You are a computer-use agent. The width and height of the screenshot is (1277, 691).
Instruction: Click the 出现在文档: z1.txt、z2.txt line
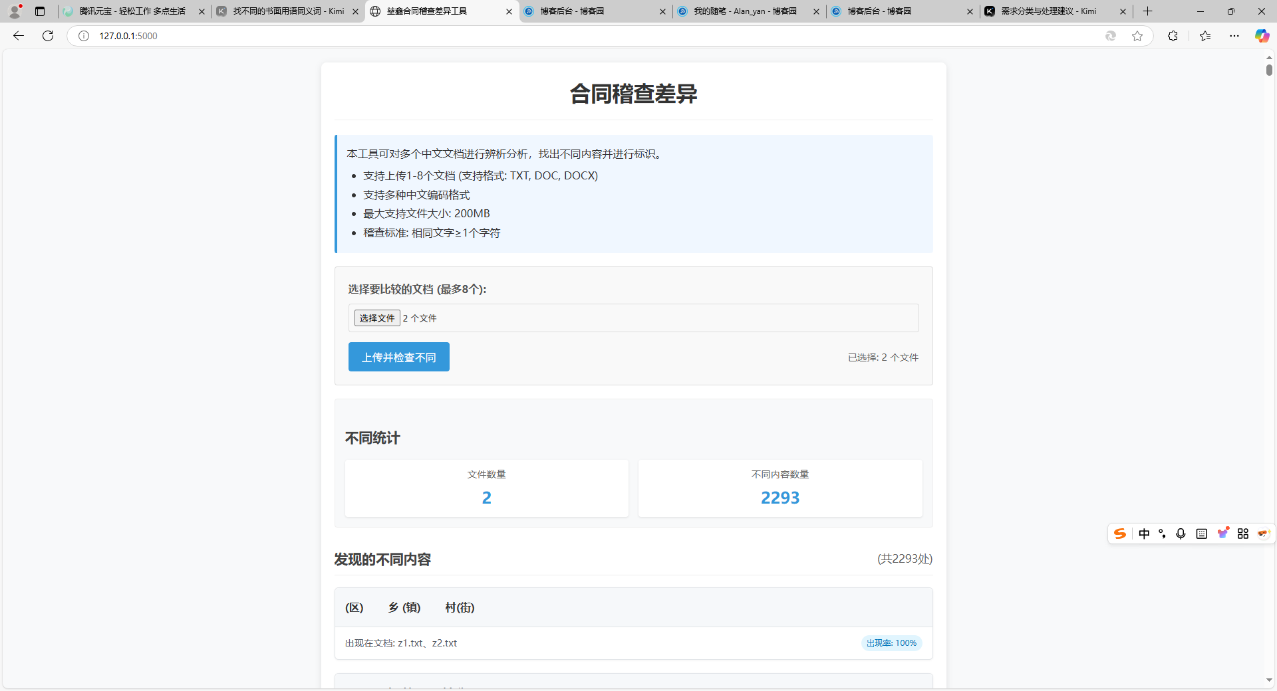401,643
